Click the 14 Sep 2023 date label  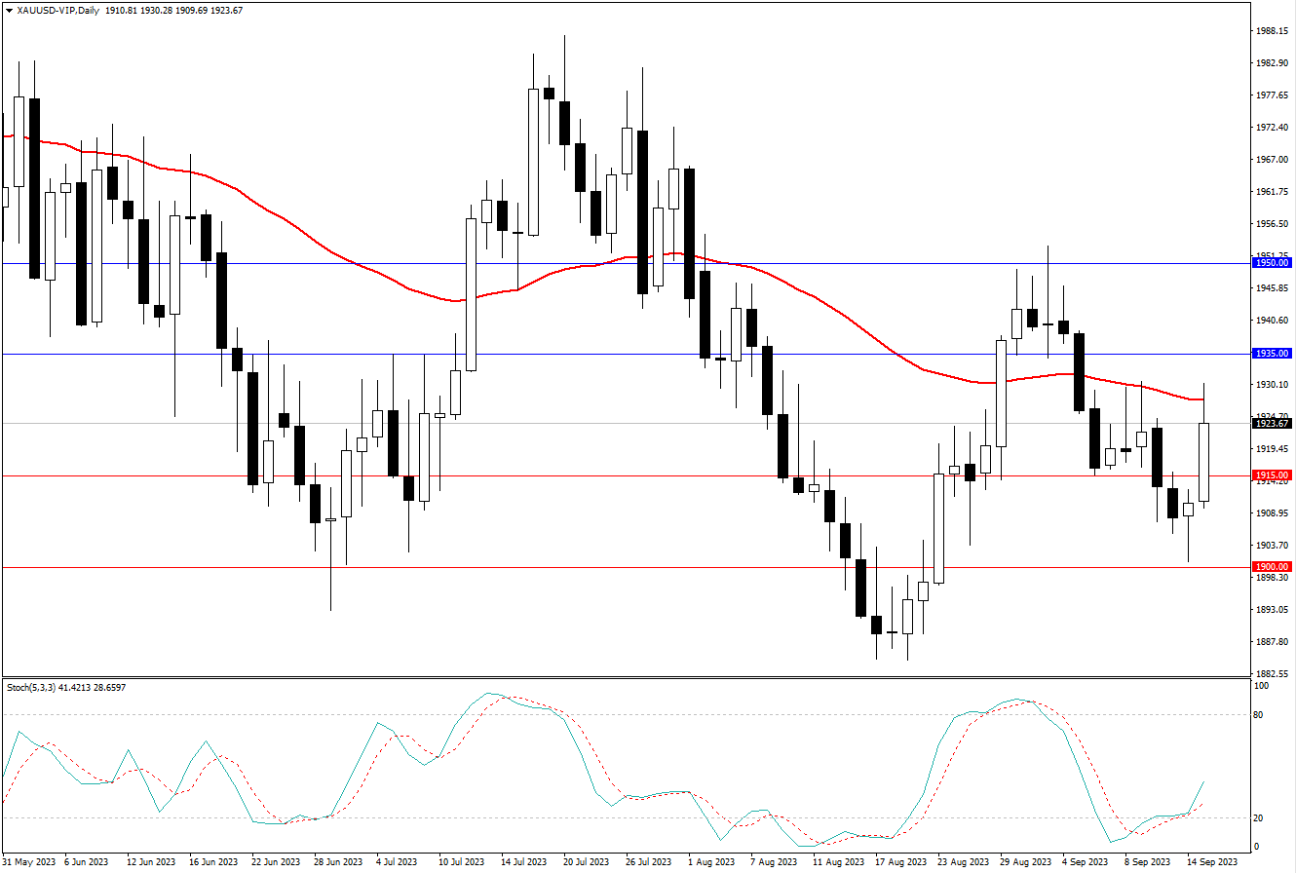1211,862
